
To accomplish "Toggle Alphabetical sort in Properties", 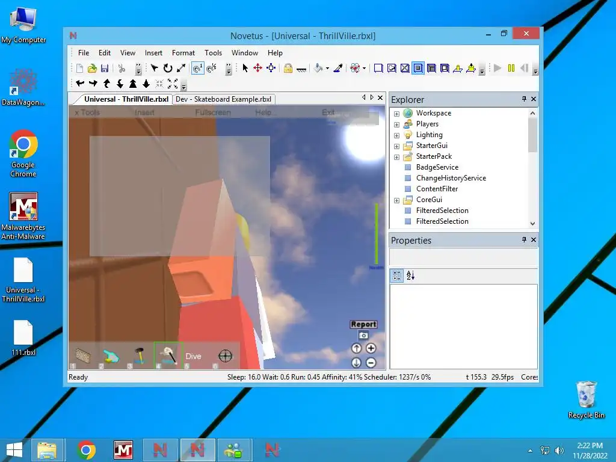I will pyautogui.click(x=410, y=276).
